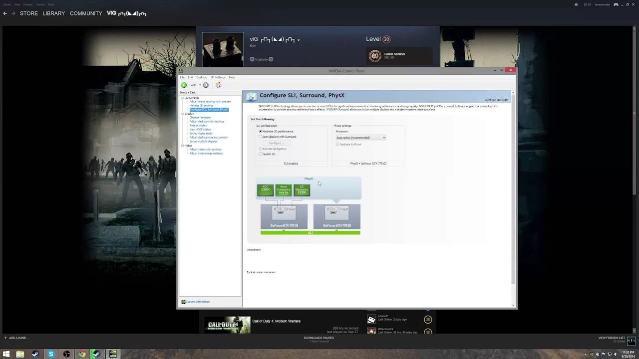Screen dimensions: 639x359
Task: Click the System Information icon
Action: pyautogui.click(x=183, y=302)
